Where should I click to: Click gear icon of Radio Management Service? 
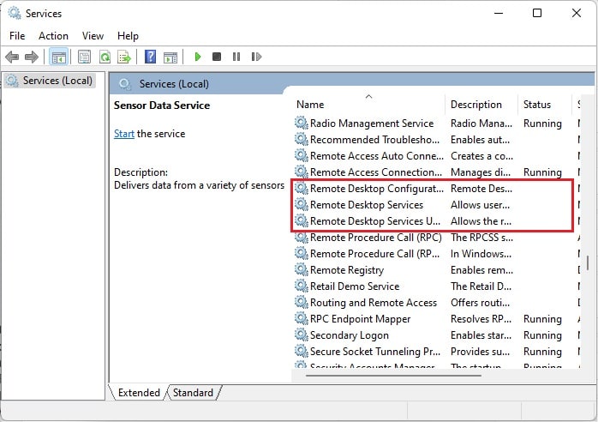click(302, 123)
